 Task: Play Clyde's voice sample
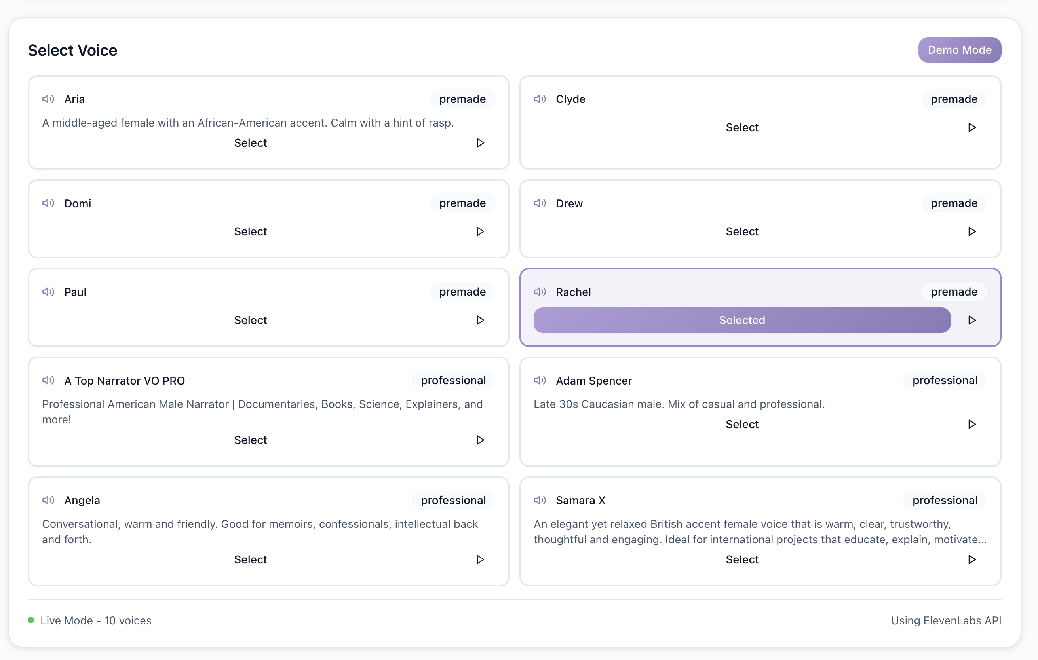click(971, 127)
